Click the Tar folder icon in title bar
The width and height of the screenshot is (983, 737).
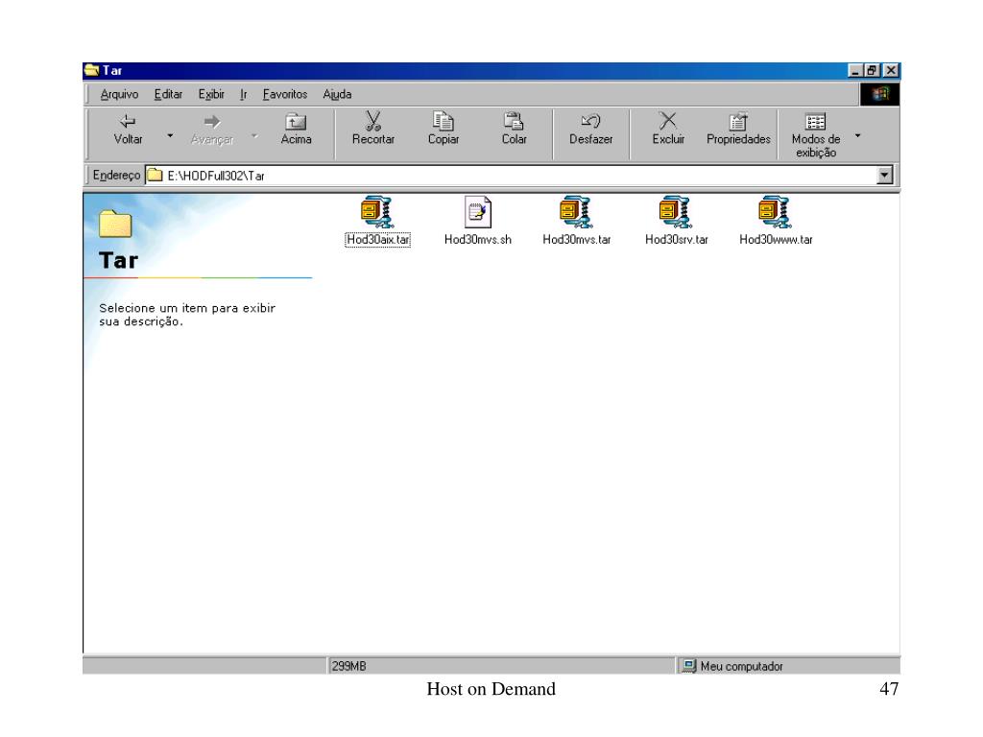click(92, 70)
